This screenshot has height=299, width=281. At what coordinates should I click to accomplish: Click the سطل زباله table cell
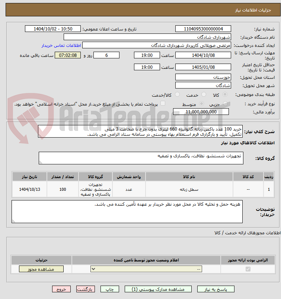tap(189, 190)
